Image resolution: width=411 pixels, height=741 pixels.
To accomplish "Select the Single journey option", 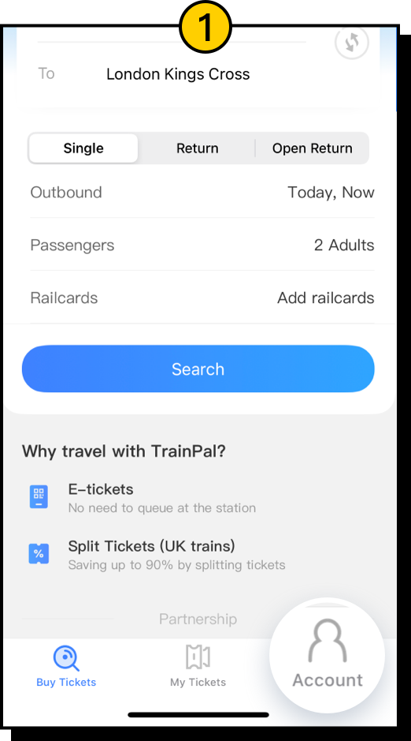I will pos(83,148).
